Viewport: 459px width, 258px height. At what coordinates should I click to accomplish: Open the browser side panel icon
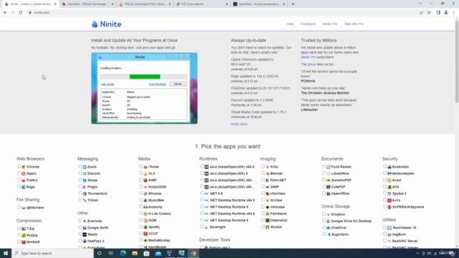[x=438, y=13]
